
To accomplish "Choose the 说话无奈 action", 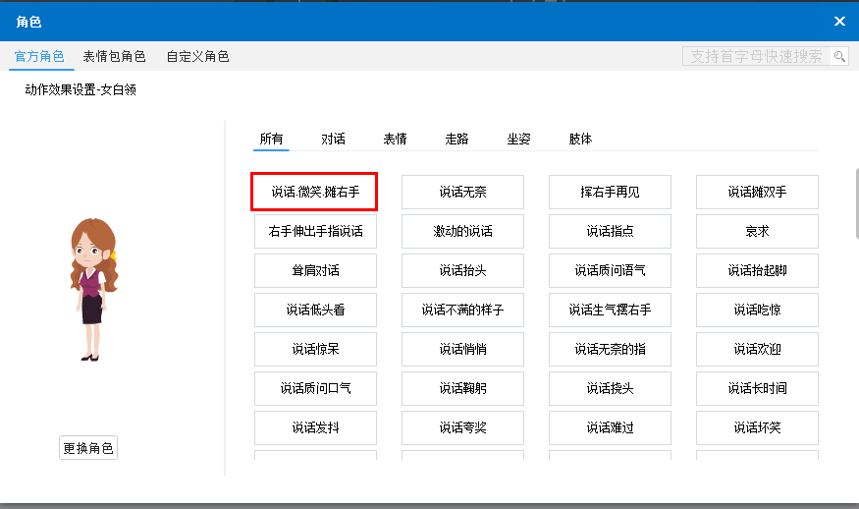I will coord(463,192).
